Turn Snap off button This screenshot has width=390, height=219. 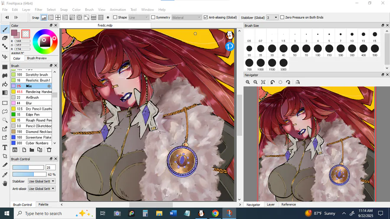pos(44,18)
